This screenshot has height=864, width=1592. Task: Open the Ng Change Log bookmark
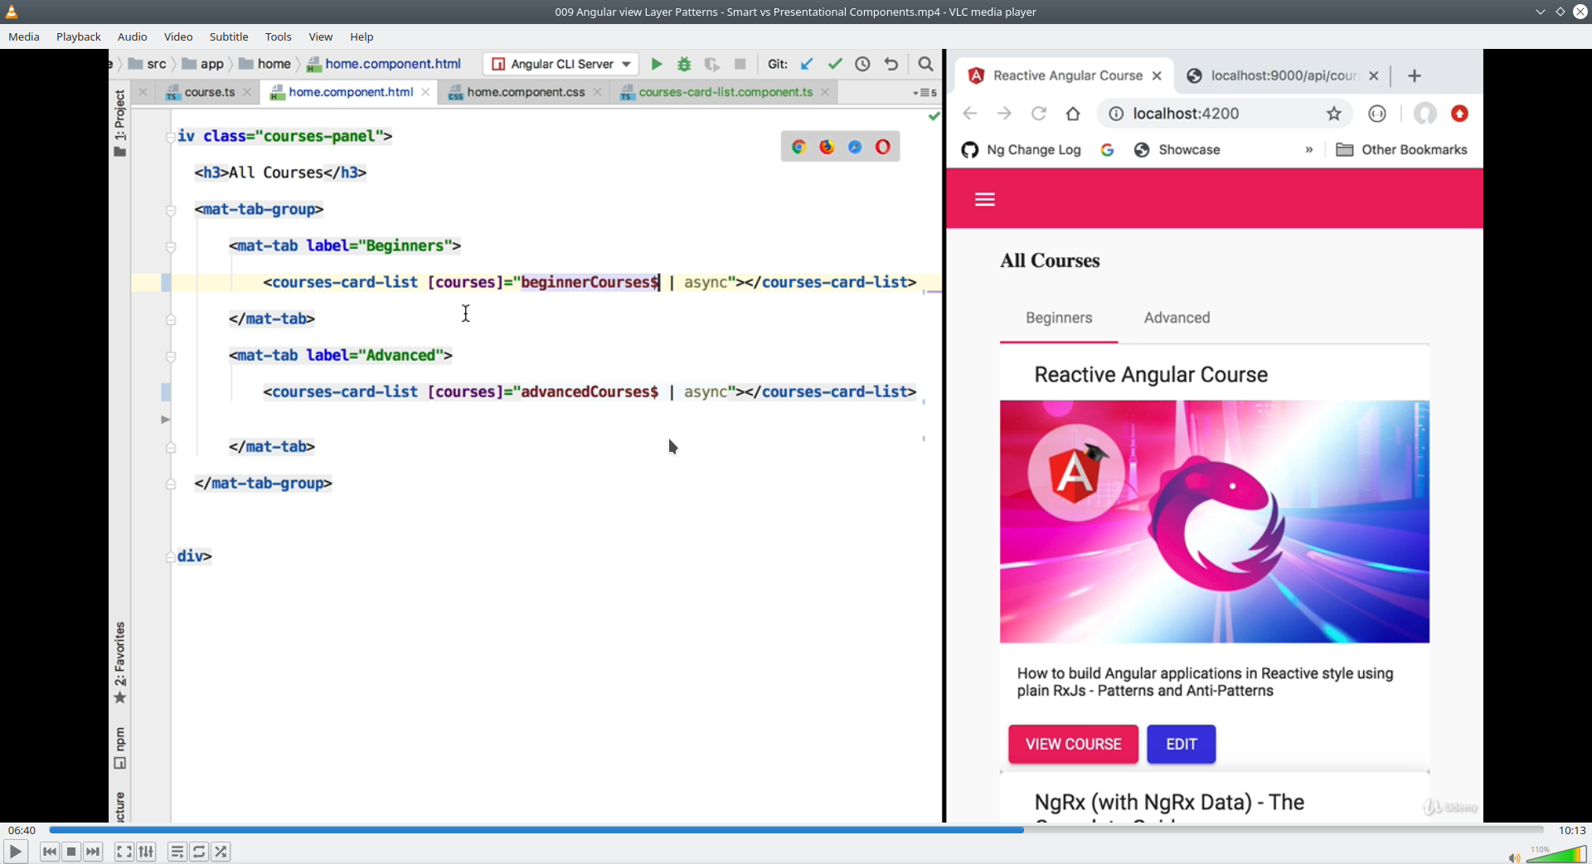coord(1021,150)
